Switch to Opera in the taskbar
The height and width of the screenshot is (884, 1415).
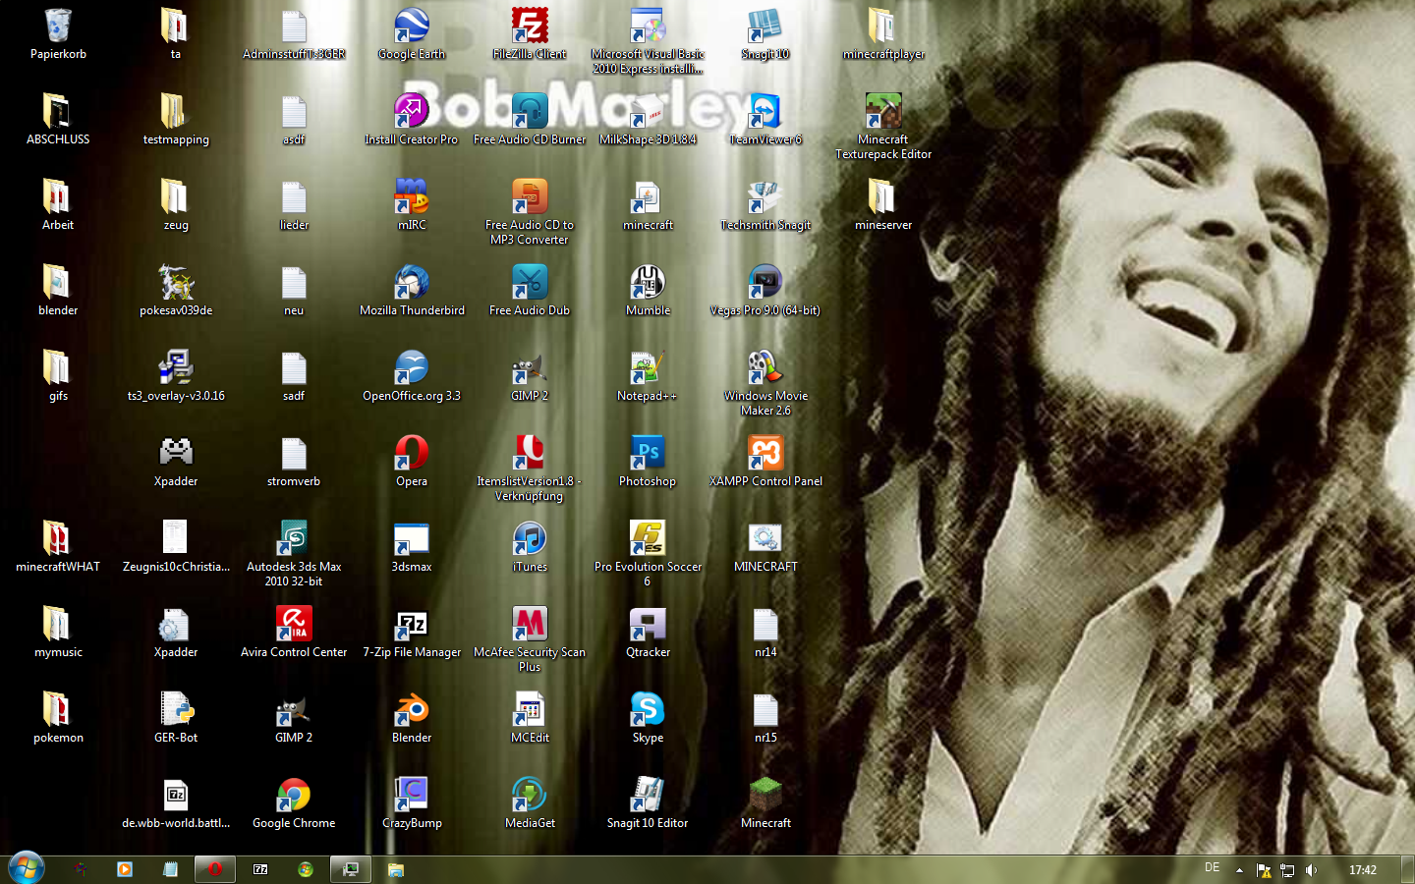pyautogui.click(x=214, y=869)
